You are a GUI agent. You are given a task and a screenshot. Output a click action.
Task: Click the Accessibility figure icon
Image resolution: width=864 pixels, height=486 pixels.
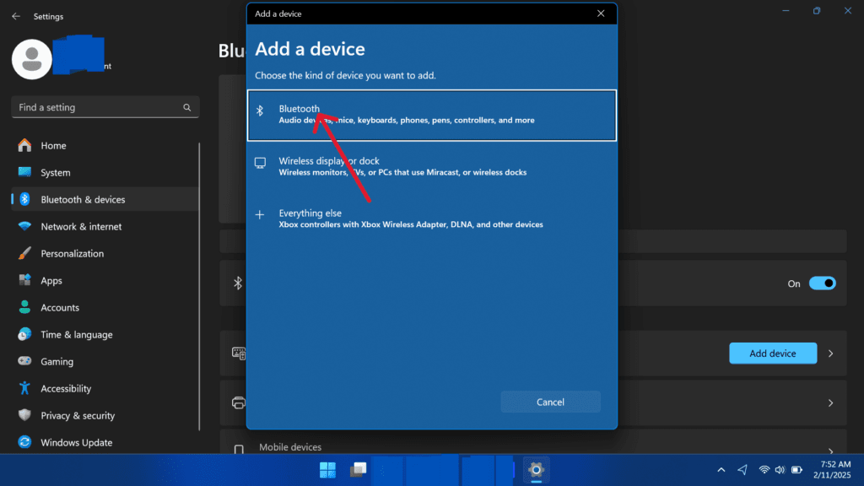coord(24,388)
